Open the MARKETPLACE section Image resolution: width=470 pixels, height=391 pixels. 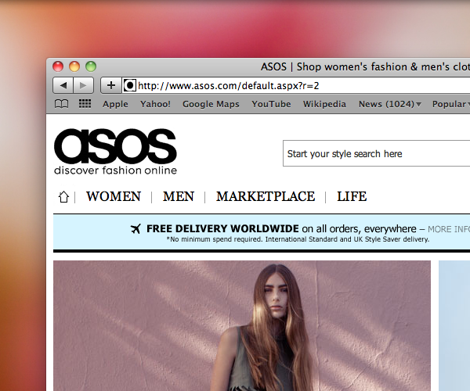point(266,196)
